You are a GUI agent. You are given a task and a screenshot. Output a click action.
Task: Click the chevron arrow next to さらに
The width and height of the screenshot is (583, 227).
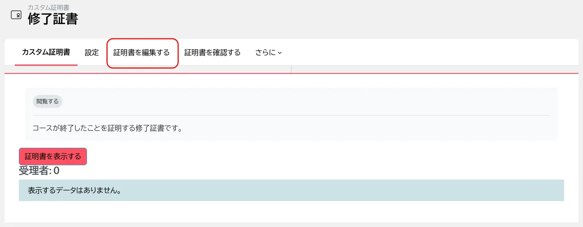[280, 53]
